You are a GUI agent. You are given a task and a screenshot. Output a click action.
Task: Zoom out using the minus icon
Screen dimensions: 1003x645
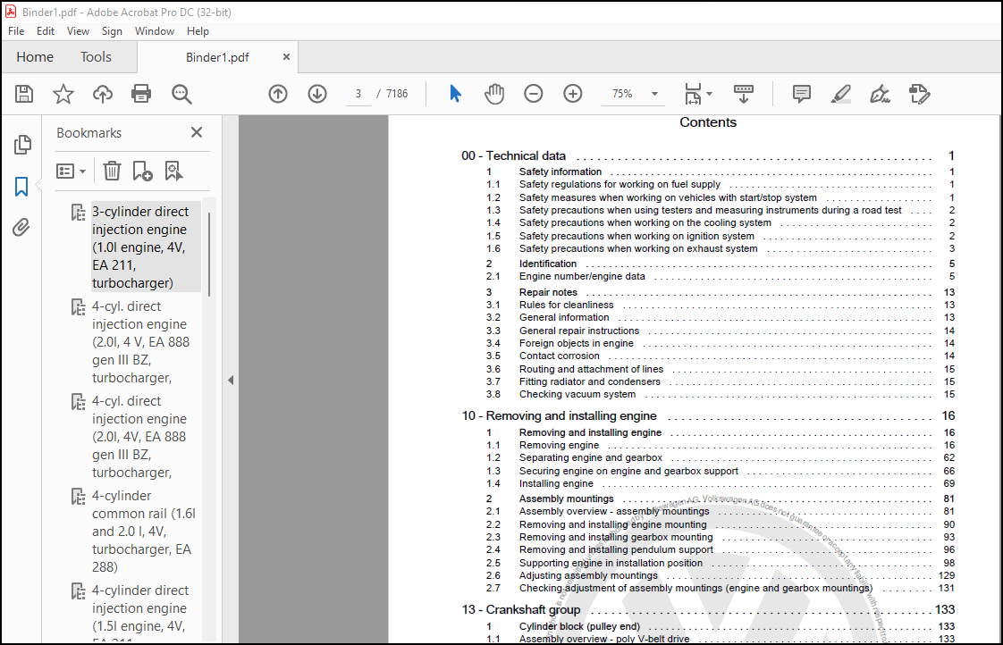pyautogui.click(x=534, y=94)
